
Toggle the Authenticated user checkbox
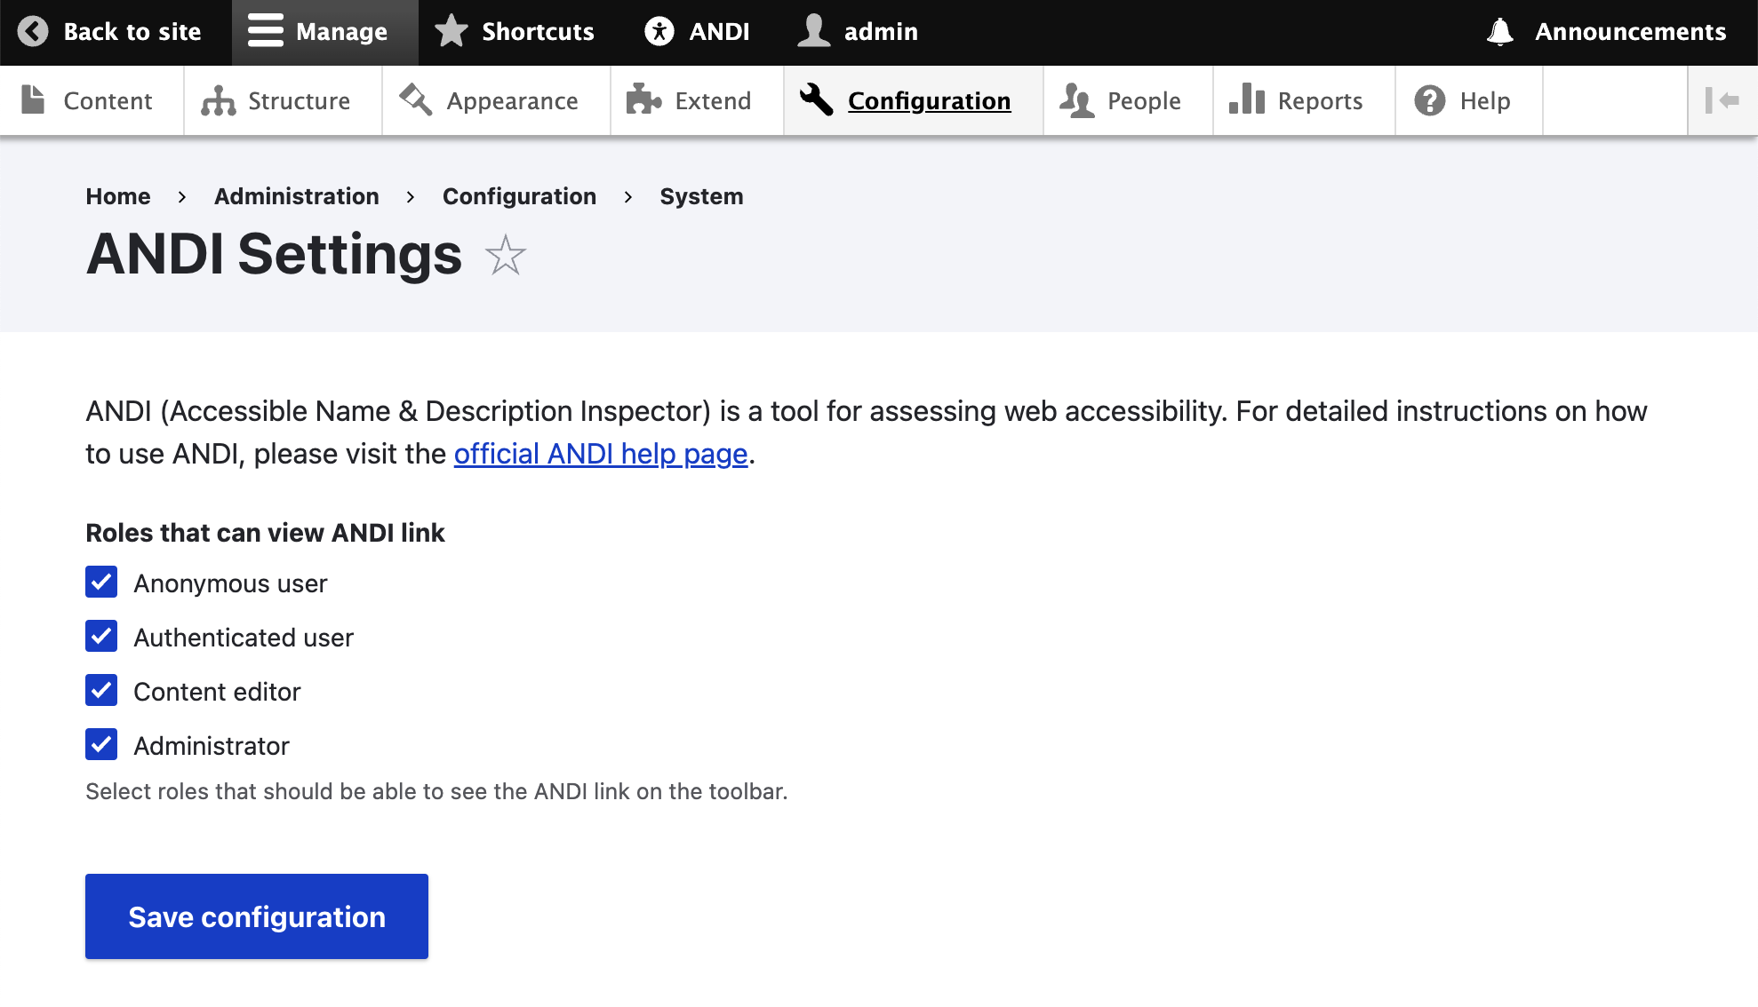click(x=101, y=637)
